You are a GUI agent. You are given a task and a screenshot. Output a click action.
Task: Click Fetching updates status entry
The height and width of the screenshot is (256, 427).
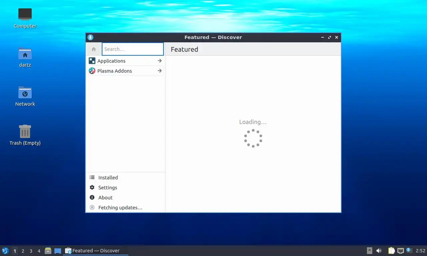(x=125, y=208)
